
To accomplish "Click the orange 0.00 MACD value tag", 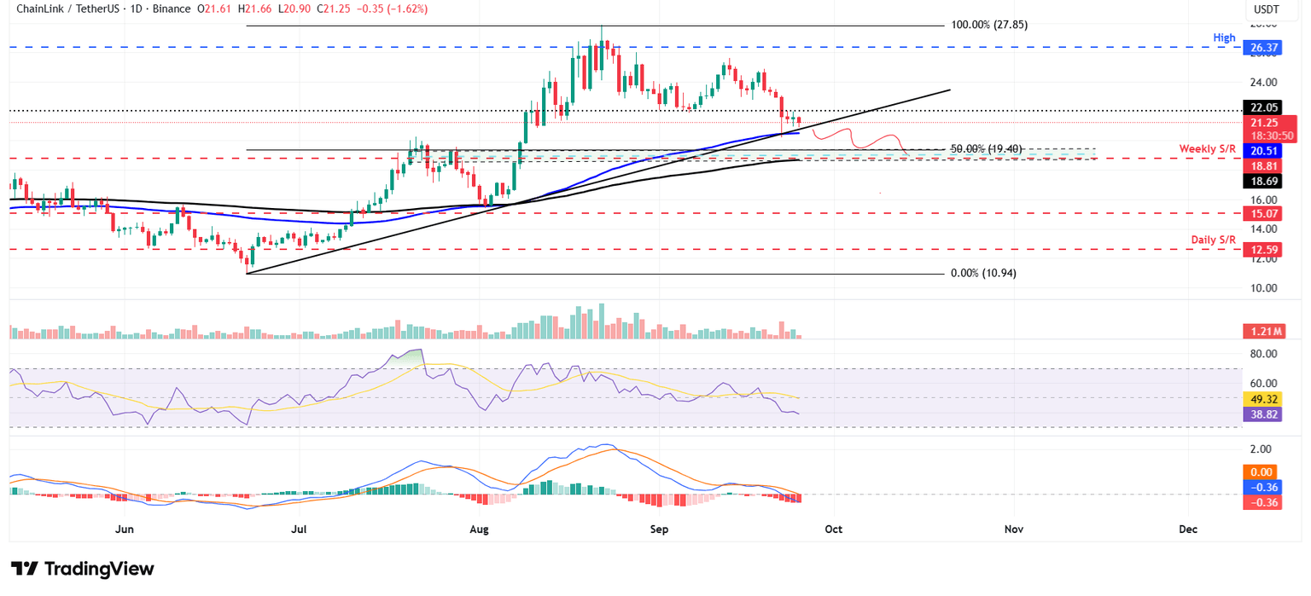I will click(x=1262, y=472).
